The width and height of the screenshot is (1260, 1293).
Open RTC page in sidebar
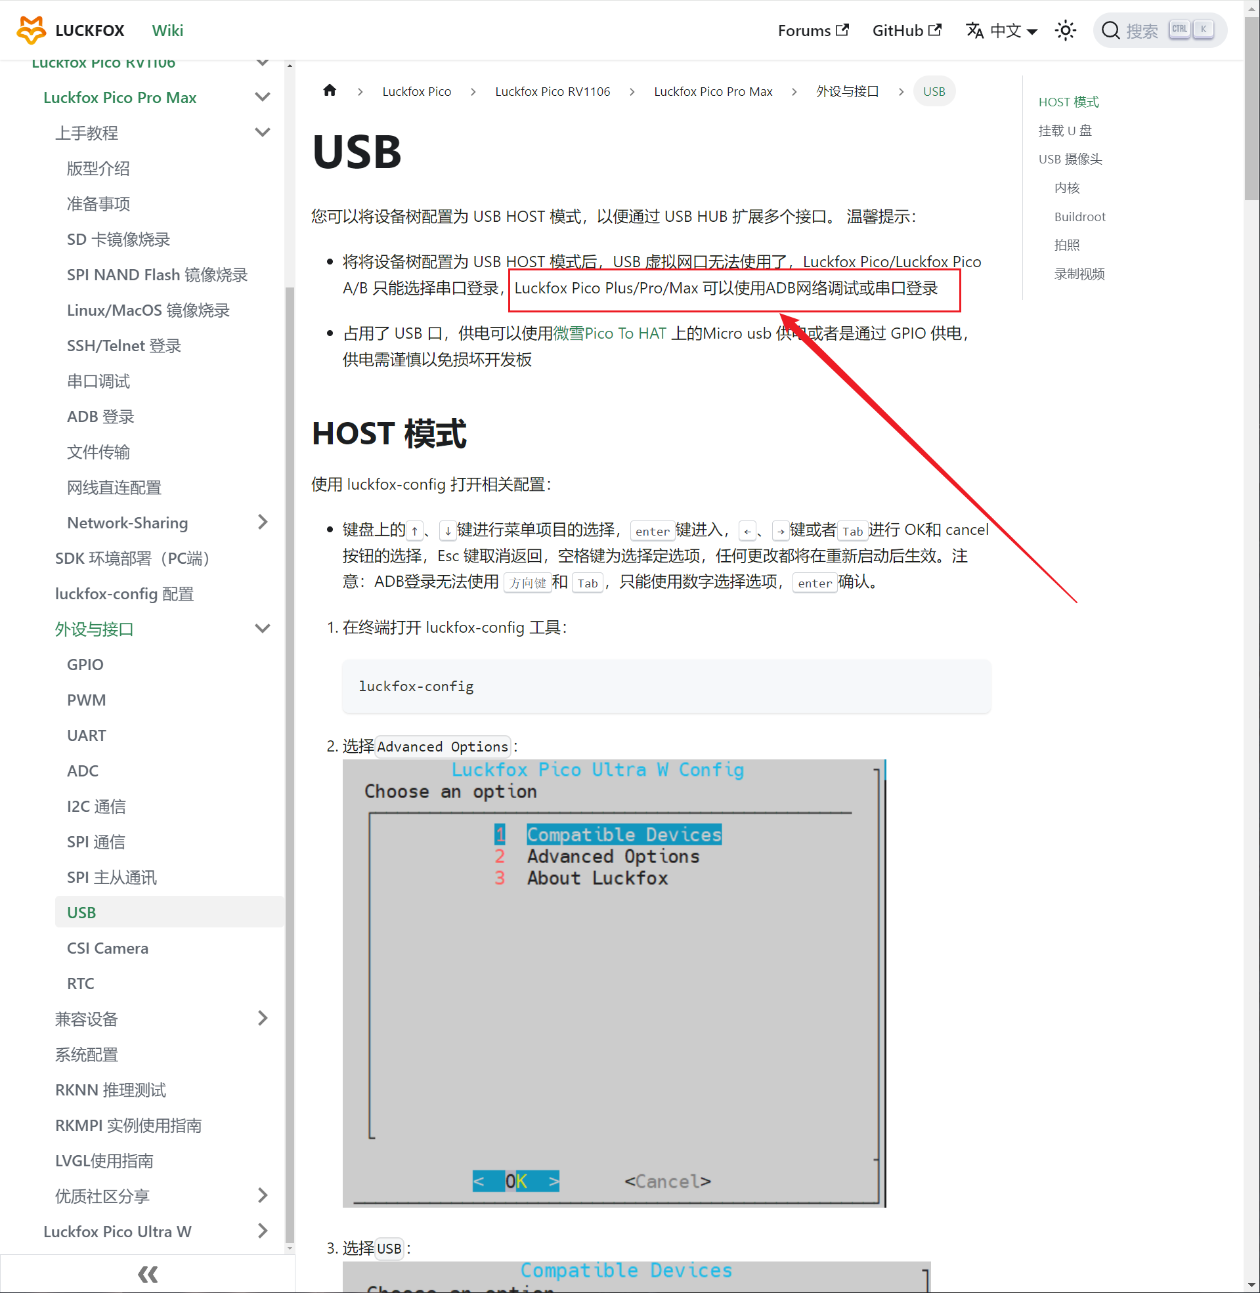(x=81, y=983)
